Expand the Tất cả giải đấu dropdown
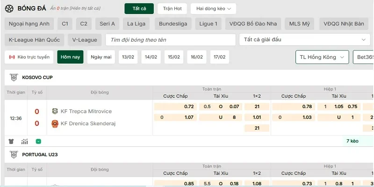 pyautogui.click(x=304, y=40)
